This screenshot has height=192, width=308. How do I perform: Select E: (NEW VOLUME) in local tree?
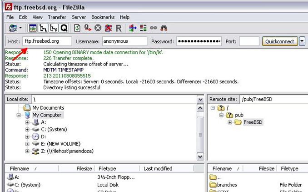61,144
